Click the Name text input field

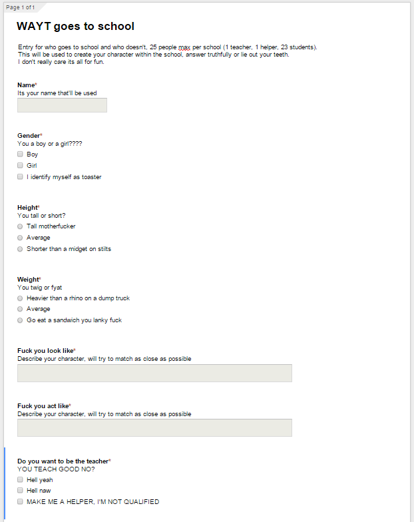[63, 105]
